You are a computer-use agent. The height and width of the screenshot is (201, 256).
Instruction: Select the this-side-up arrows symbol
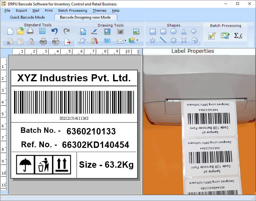pyautogui.click(x=62, y=165)
